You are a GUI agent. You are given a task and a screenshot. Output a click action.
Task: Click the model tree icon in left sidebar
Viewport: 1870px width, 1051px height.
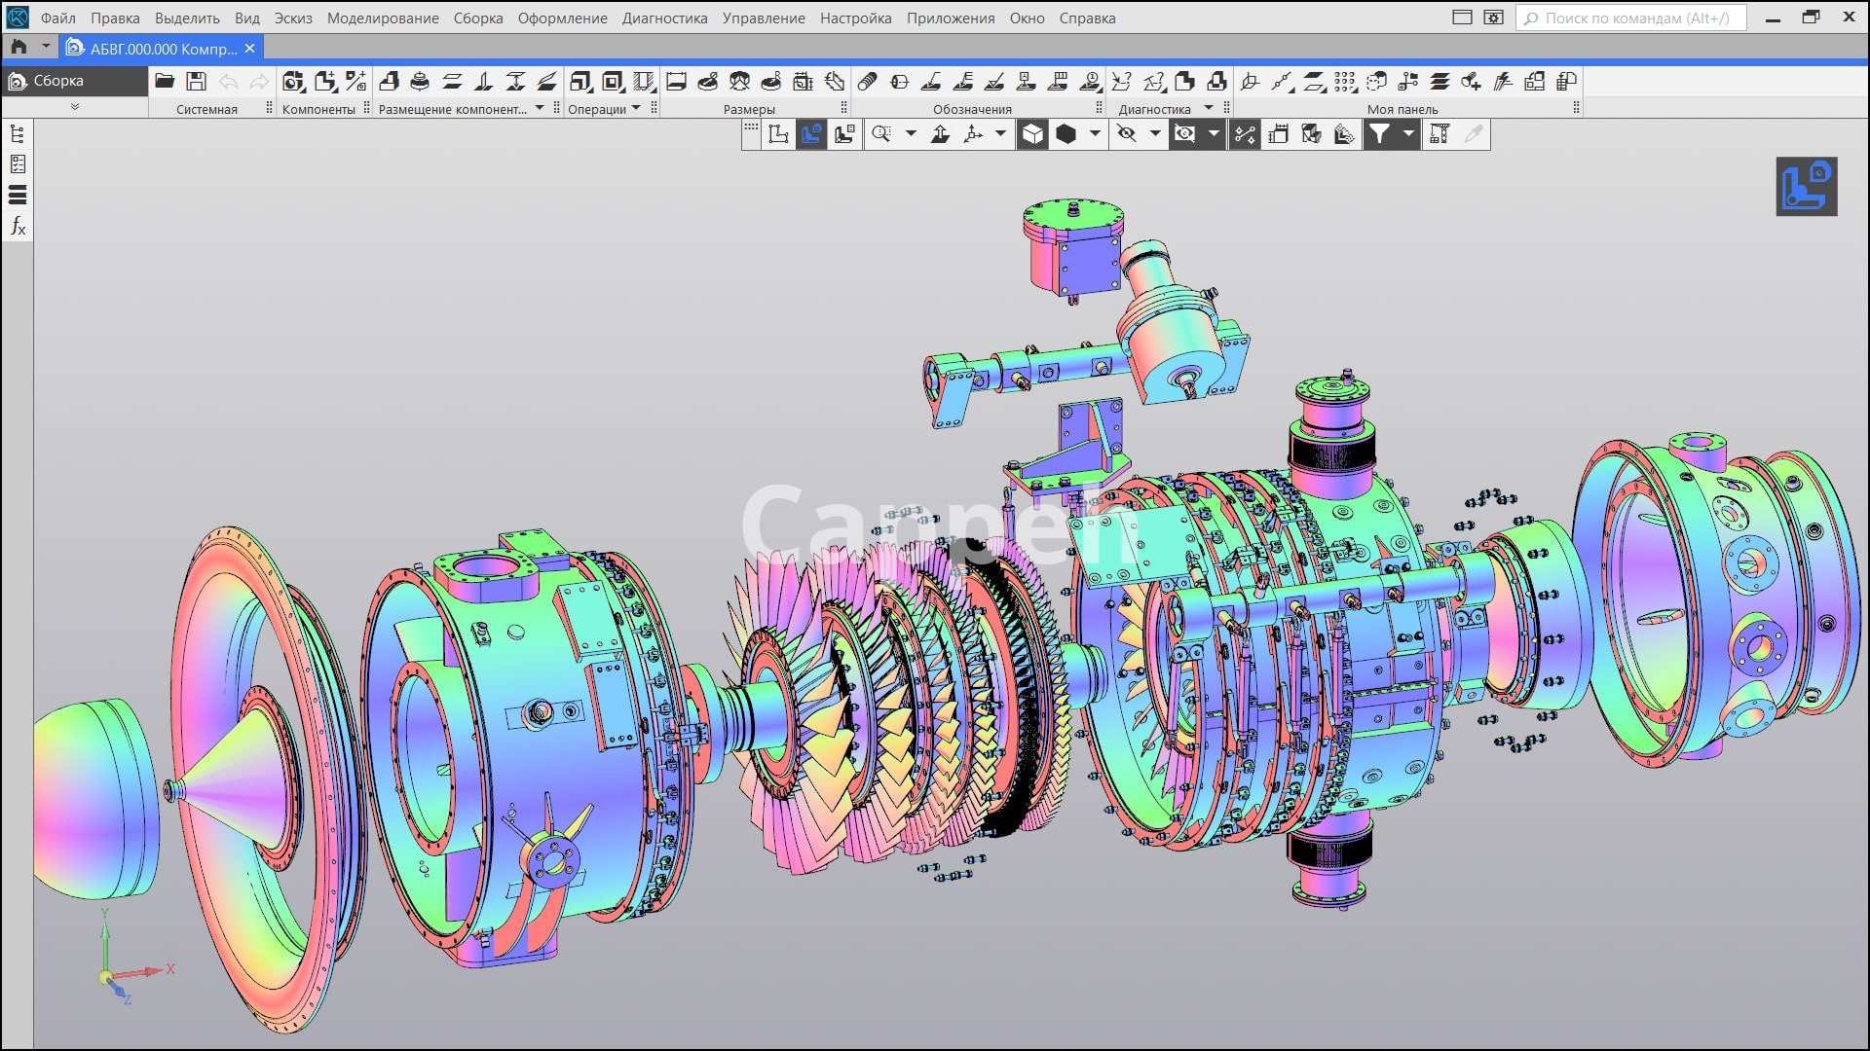coord(18,134)
